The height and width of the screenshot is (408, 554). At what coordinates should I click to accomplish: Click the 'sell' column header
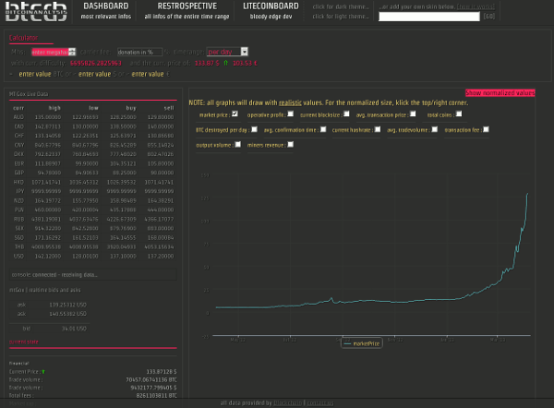coord(169,108)
